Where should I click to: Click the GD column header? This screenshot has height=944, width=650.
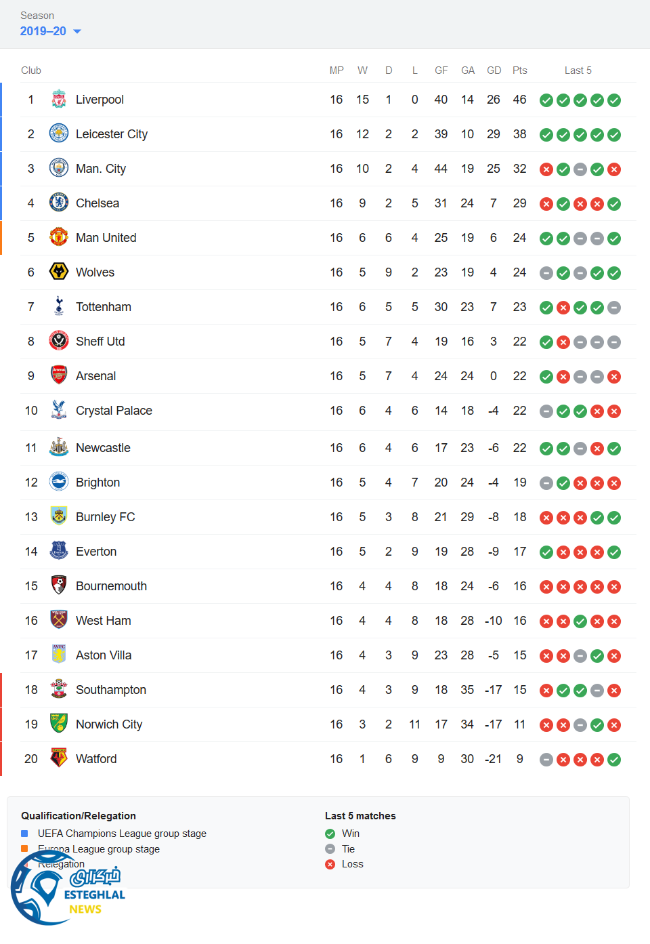click(x=494, y=70)
